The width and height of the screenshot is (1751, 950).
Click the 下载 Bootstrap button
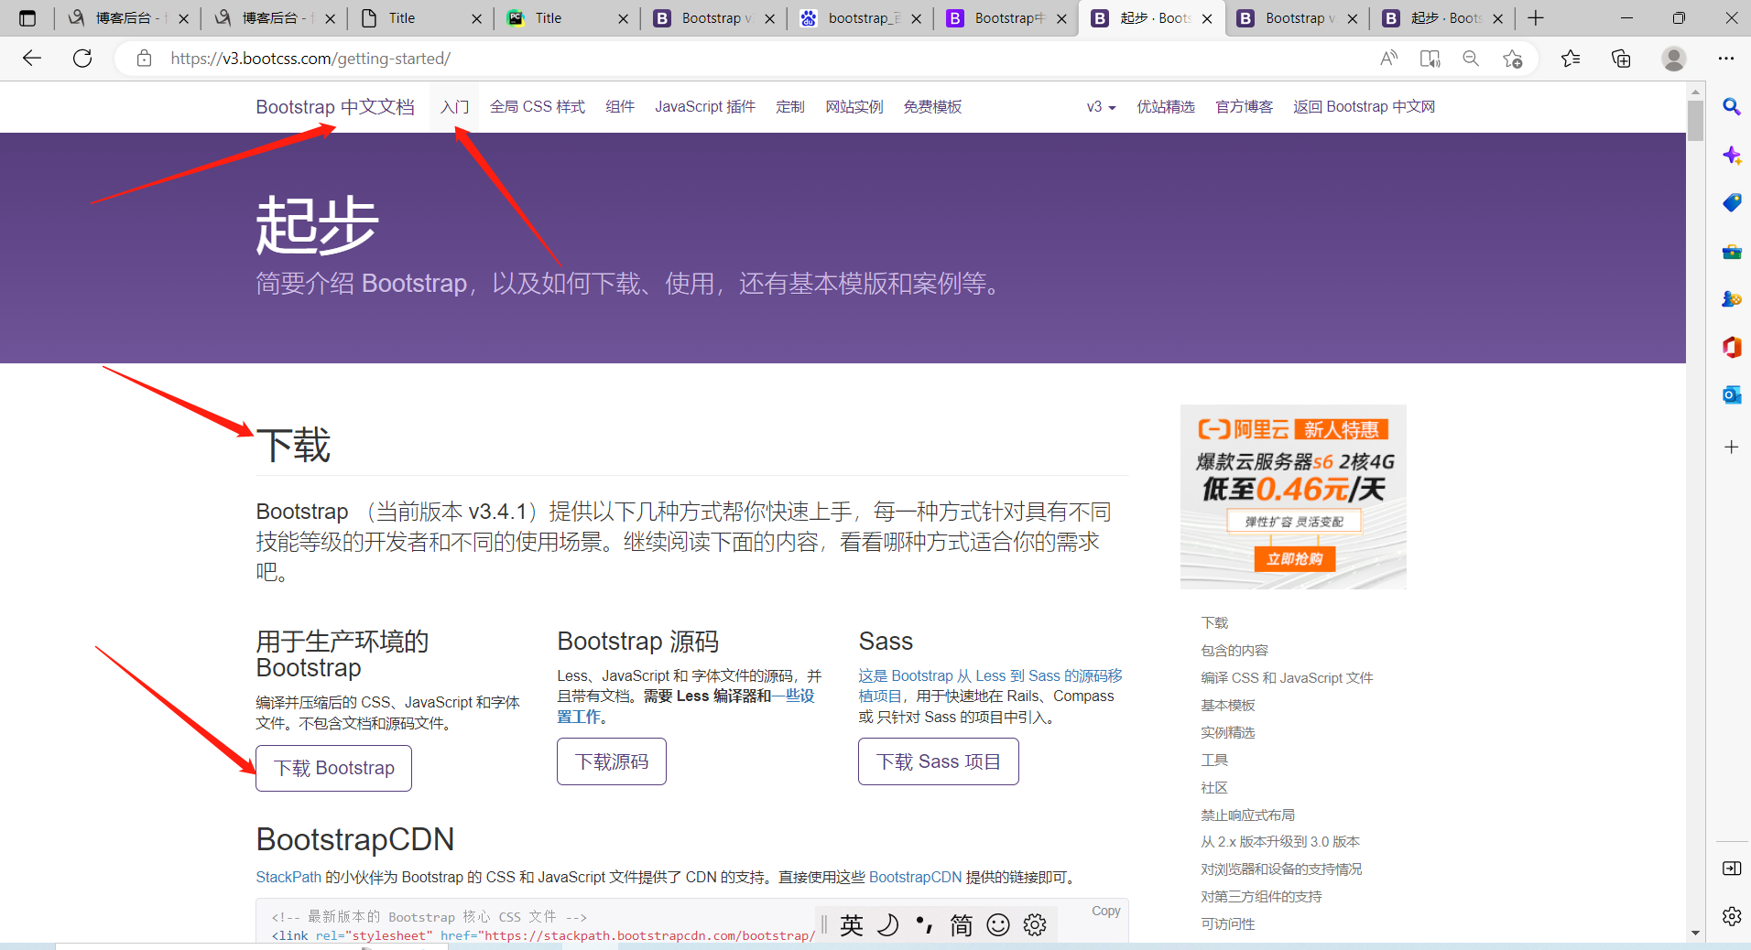pyautogui.click(x=334, y=768)
